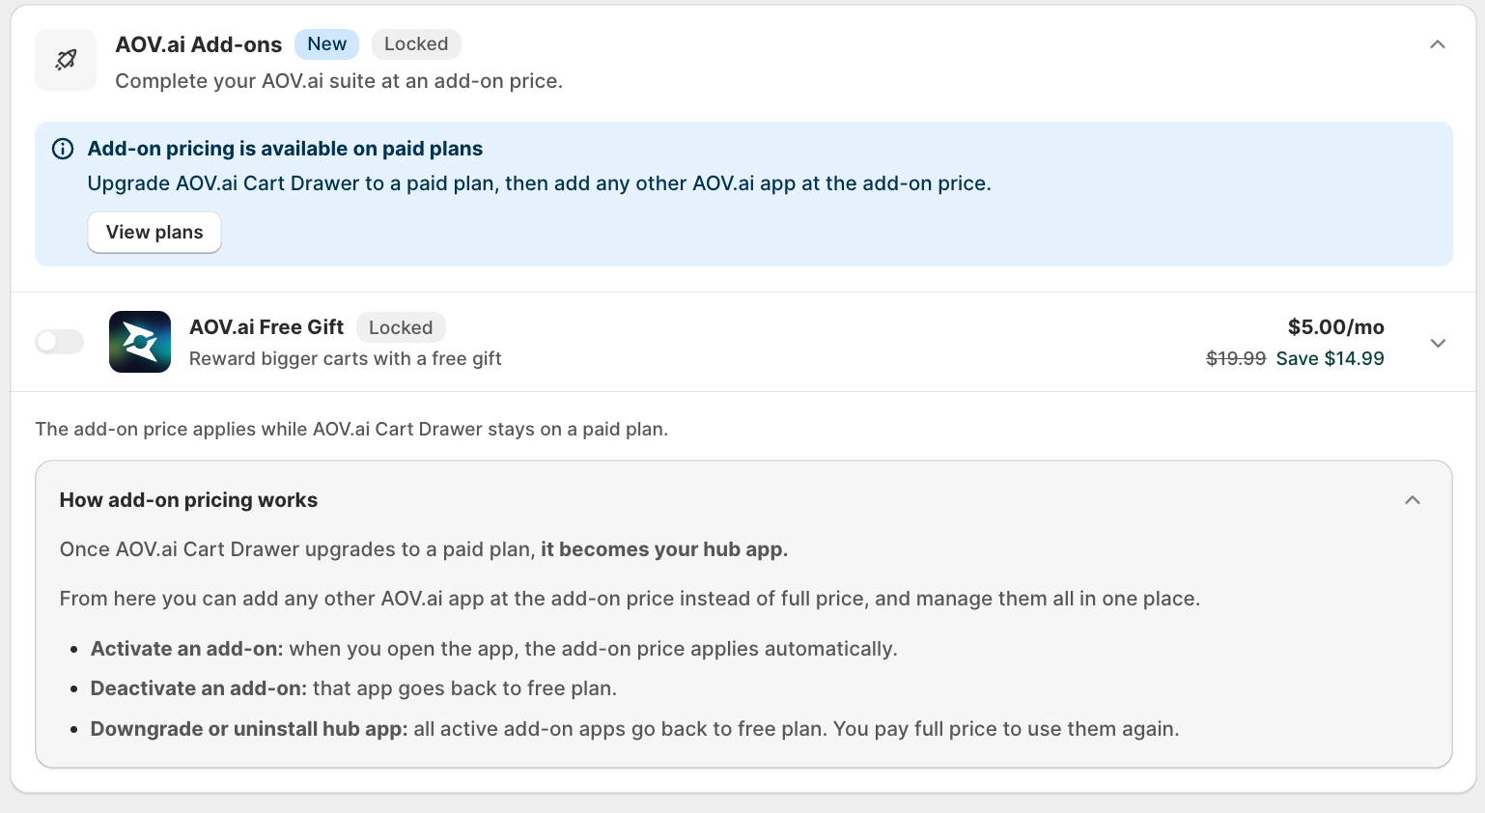This screenshot has height=813, width=1485.
Task: Click the 'How add-on pricing works' heading
Action: pyautogui.click(x=188, y=500)
